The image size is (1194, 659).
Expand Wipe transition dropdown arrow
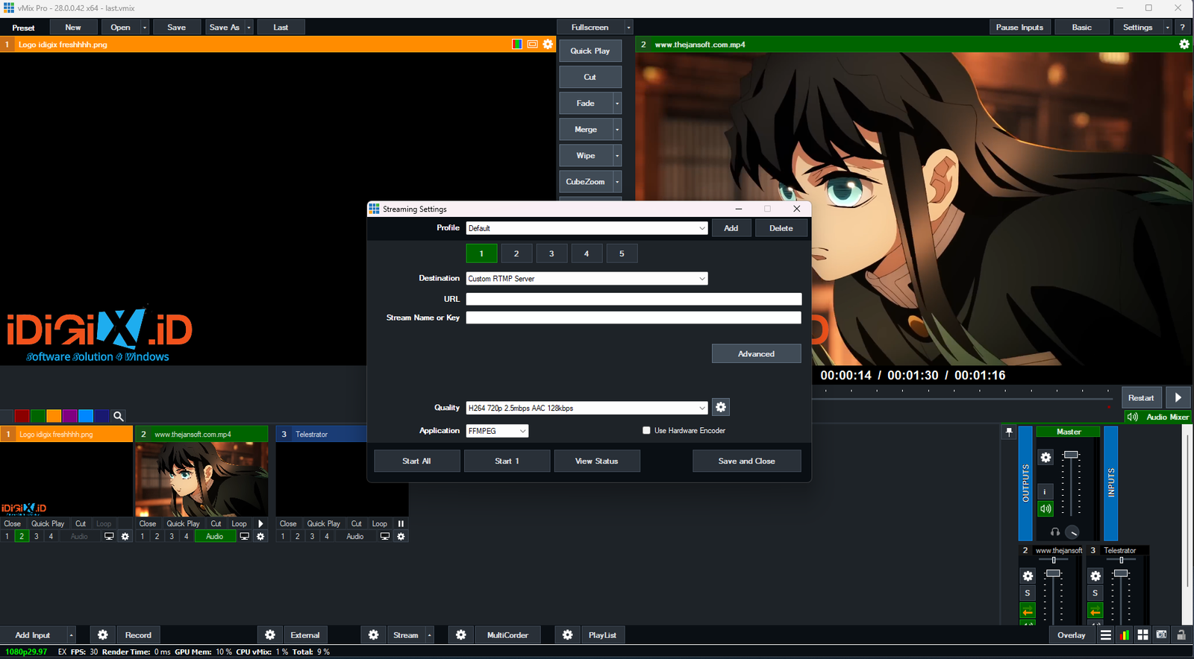pyautogui.click(x=617, y=156)
